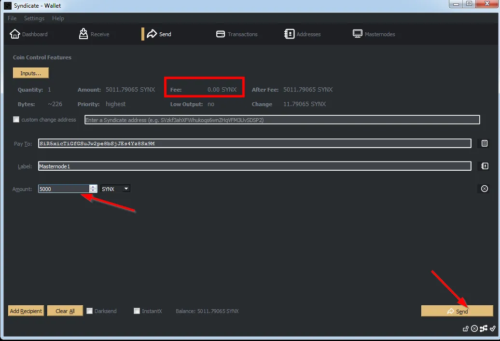Minimize the Syndicate Wallet window
500x341 pixels.
(456, 4)
